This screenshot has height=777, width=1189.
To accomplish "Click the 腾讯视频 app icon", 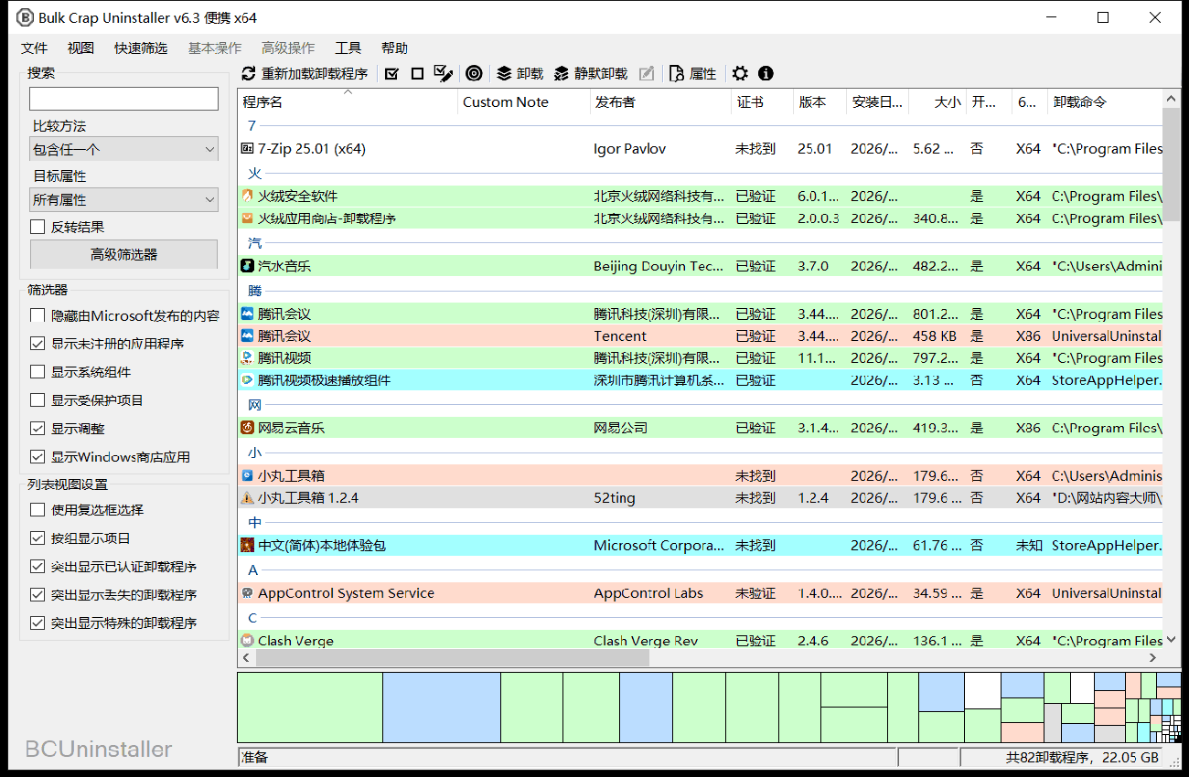I will [247, 357].
